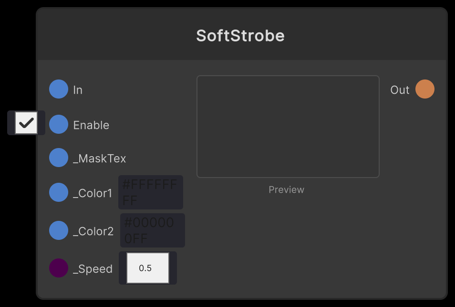Click the _MaskTex texture port
Viewport: 455px width, 307px height.
pos(58,158)
